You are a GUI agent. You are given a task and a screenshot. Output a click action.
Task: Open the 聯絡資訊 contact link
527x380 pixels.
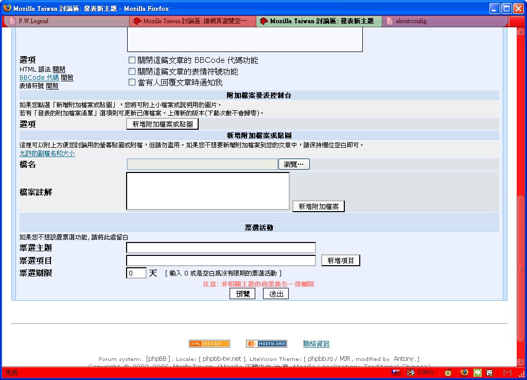point(317,343)
